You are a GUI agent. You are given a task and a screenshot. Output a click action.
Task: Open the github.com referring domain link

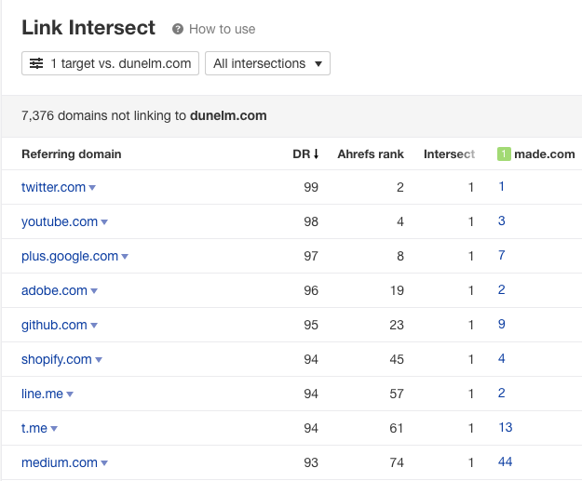point(54,325)
